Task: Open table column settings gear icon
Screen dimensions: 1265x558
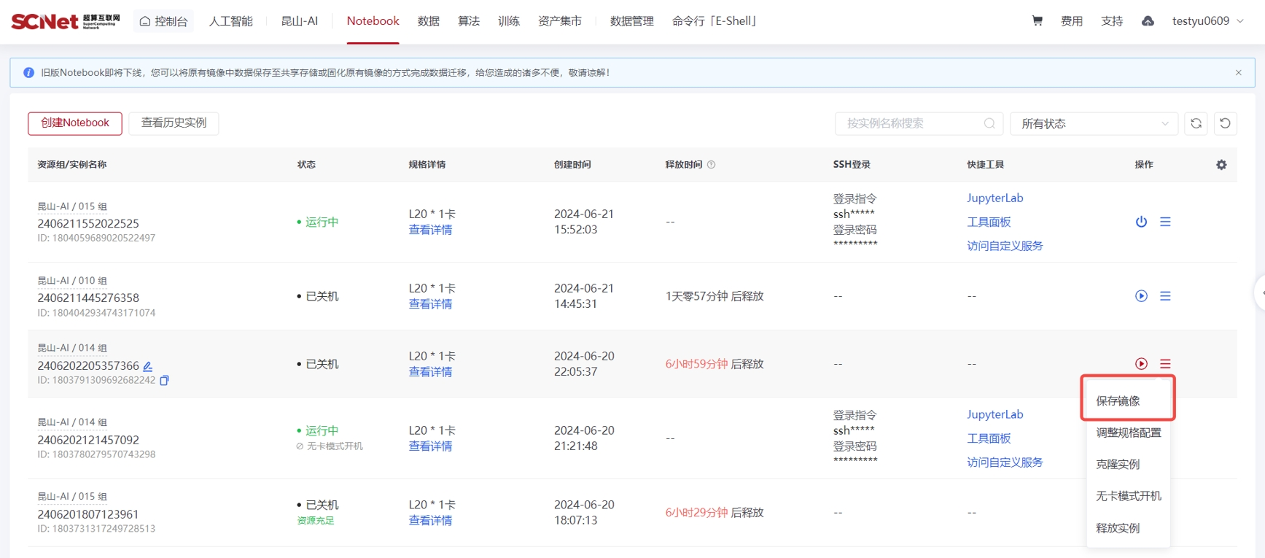Action: (x=1221, y=165)
